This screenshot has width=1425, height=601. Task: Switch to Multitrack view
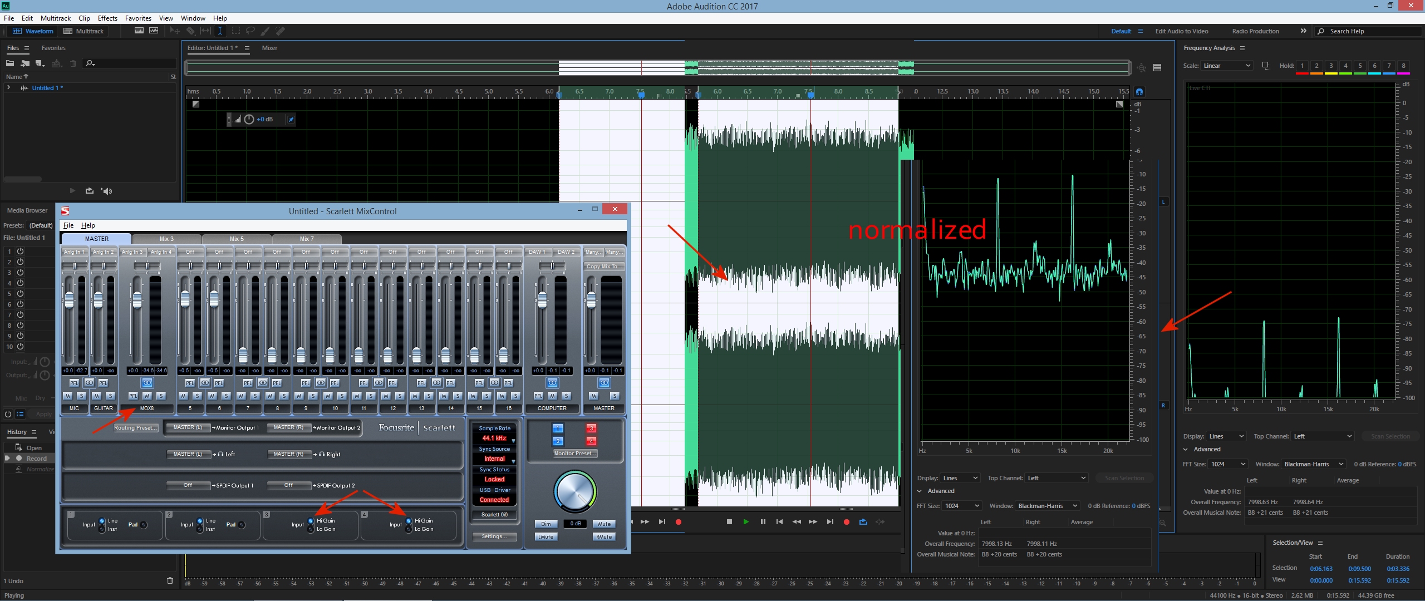coord(83,31)
